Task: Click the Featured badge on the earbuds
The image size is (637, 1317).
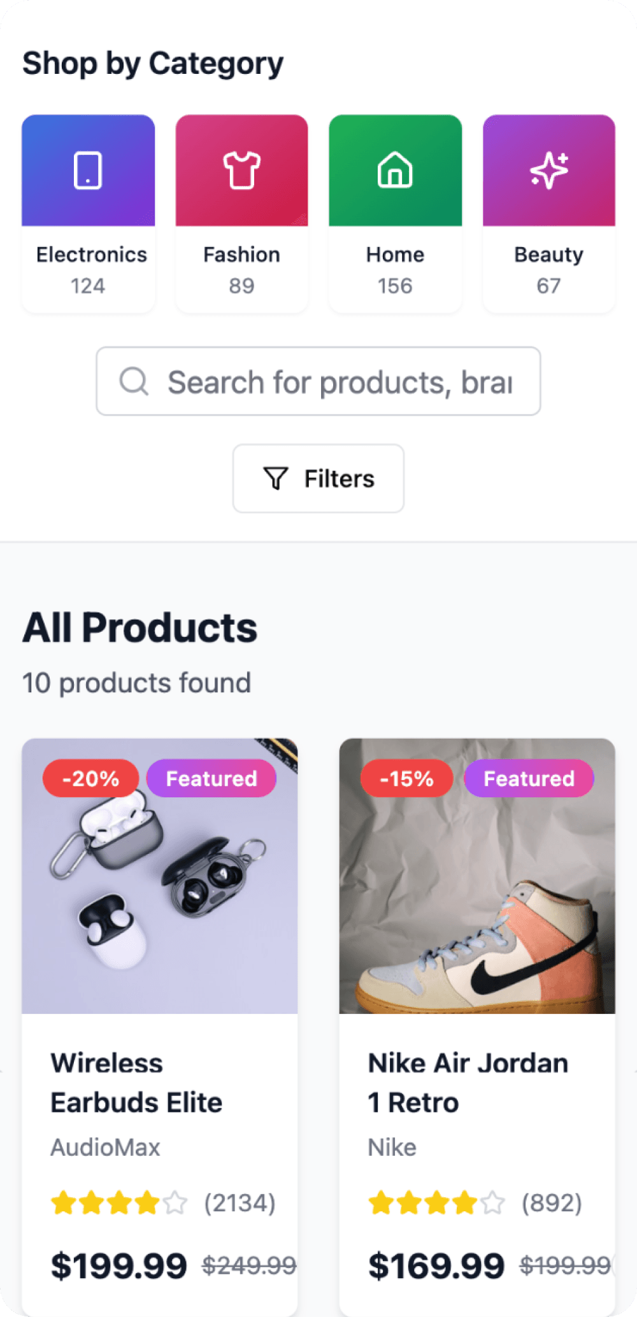Action: [x=211, y=778]
